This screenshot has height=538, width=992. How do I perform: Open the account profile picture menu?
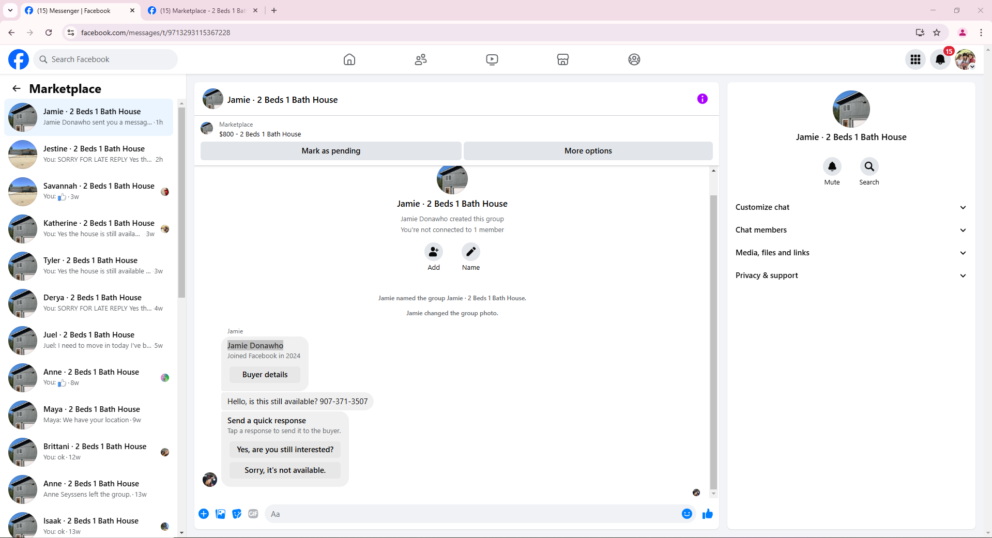click(965, 59)
